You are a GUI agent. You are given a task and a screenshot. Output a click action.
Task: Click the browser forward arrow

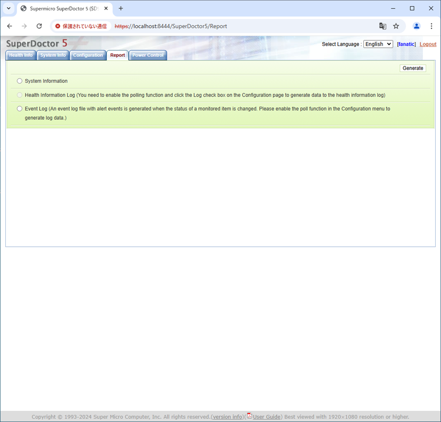24,26
